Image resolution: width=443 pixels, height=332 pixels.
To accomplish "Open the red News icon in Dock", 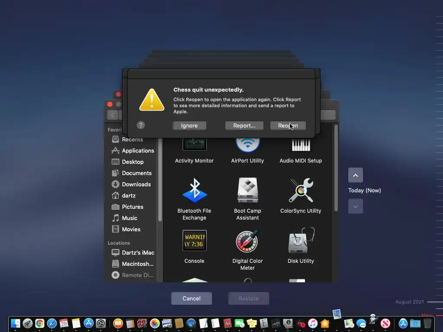I will tap(385, 323).
